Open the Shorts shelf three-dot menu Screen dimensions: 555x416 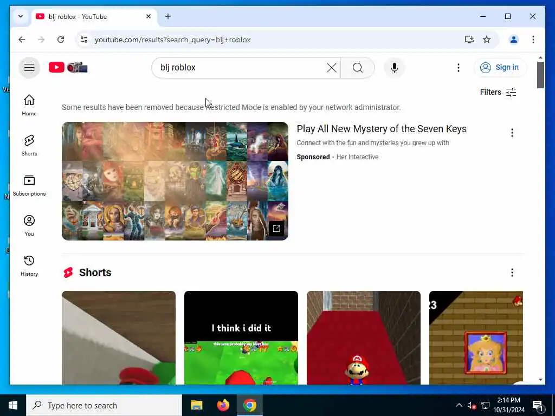(512, 272)
